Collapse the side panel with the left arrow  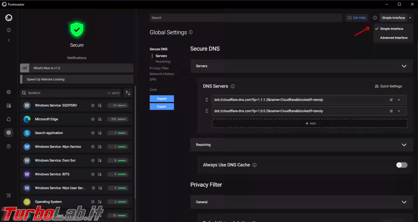point(9,40)
